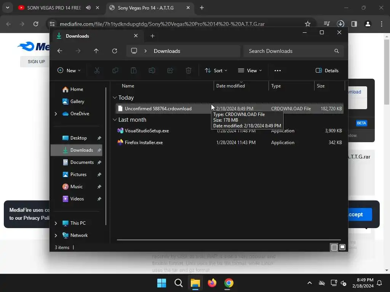This screenshot has height=292, width=390.
Task: Sort by Size column header
Action: point(321,86)
